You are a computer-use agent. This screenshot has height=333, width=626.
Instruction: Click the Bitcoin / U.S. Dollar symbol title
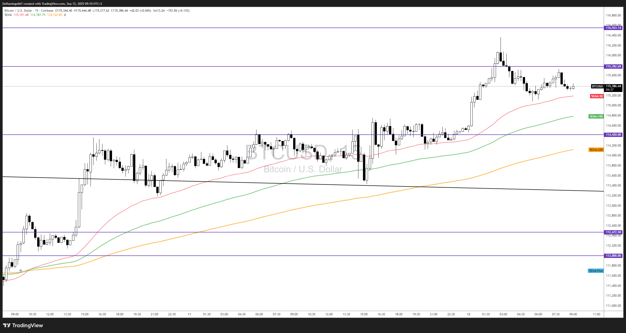coord(18,11)
